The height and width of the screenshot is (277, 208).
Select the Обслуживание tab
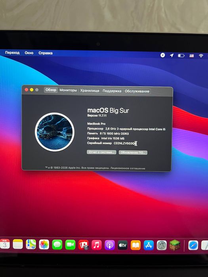137,91
